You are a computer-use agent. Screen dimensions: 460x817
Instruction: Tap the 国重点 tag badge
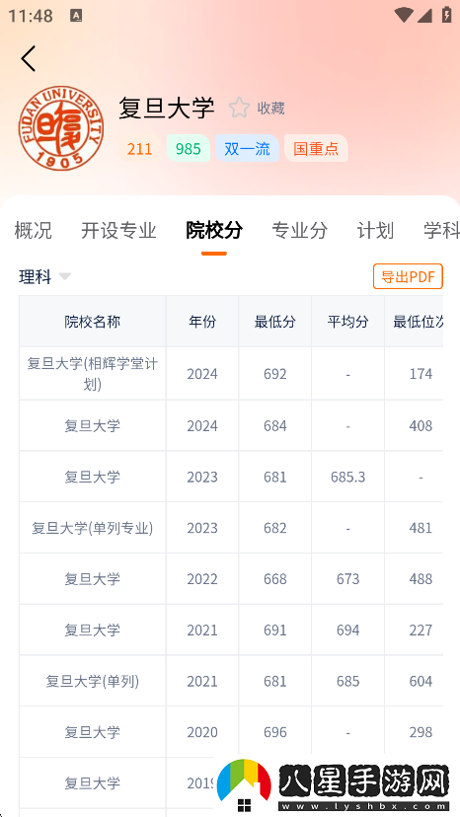click(x=316, y=149)
